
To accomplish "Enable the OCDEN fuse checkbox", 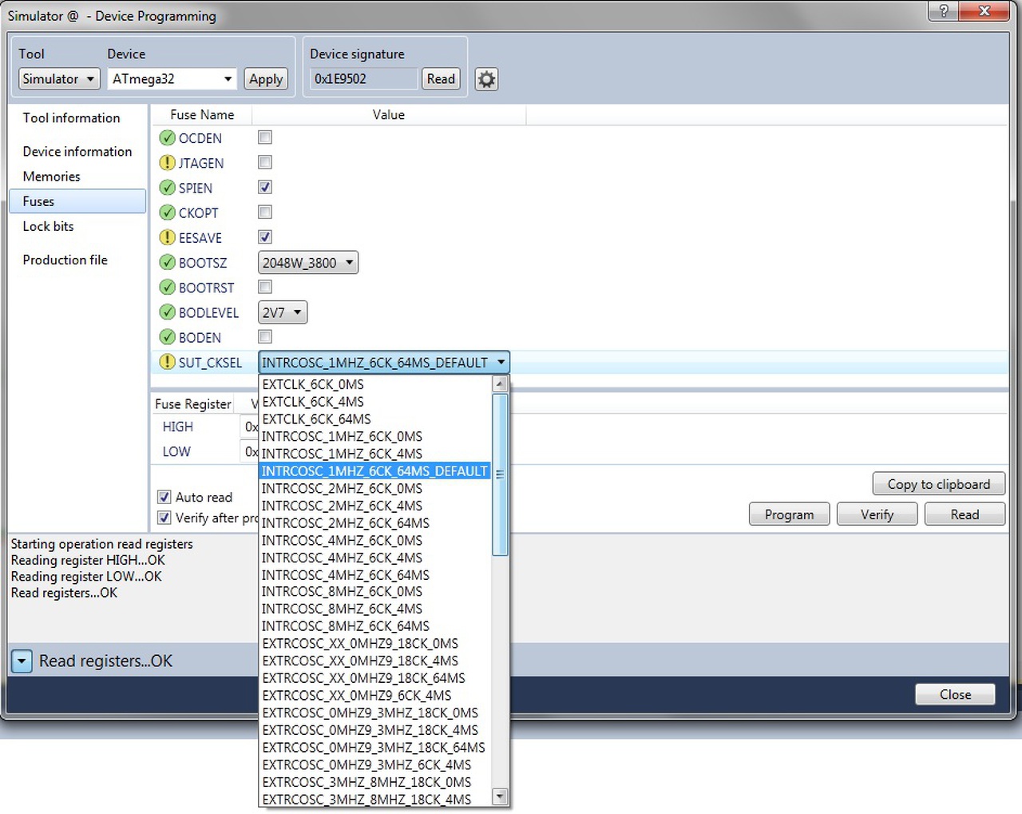I will tap(265, 137).
